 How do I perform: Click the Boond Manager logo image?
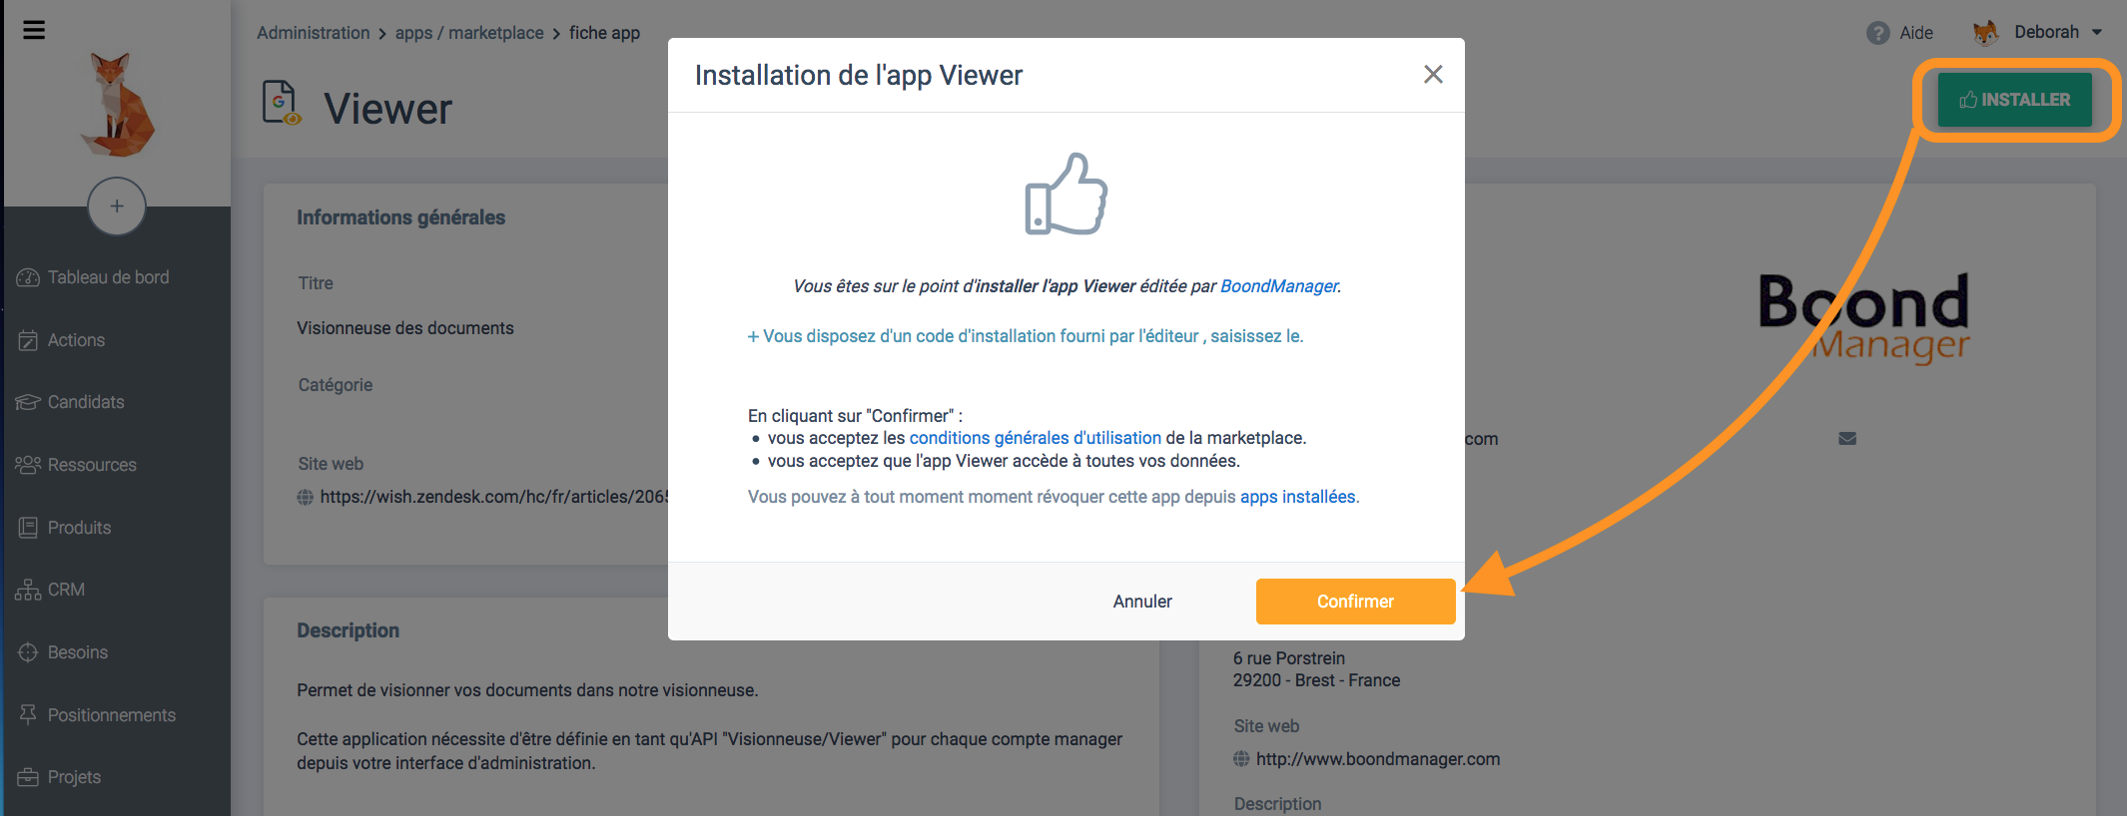(x=1863, y=317)
